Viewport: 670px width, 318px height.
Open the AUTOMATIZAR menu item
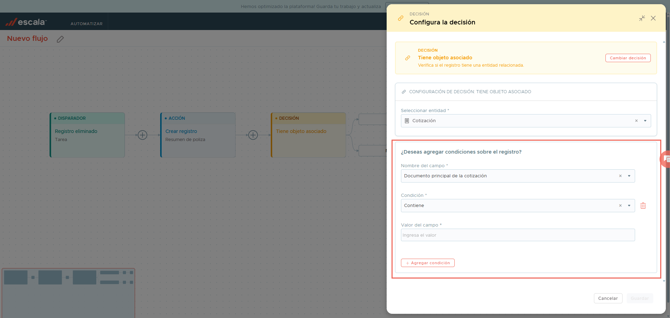click(x=87, y=24)
